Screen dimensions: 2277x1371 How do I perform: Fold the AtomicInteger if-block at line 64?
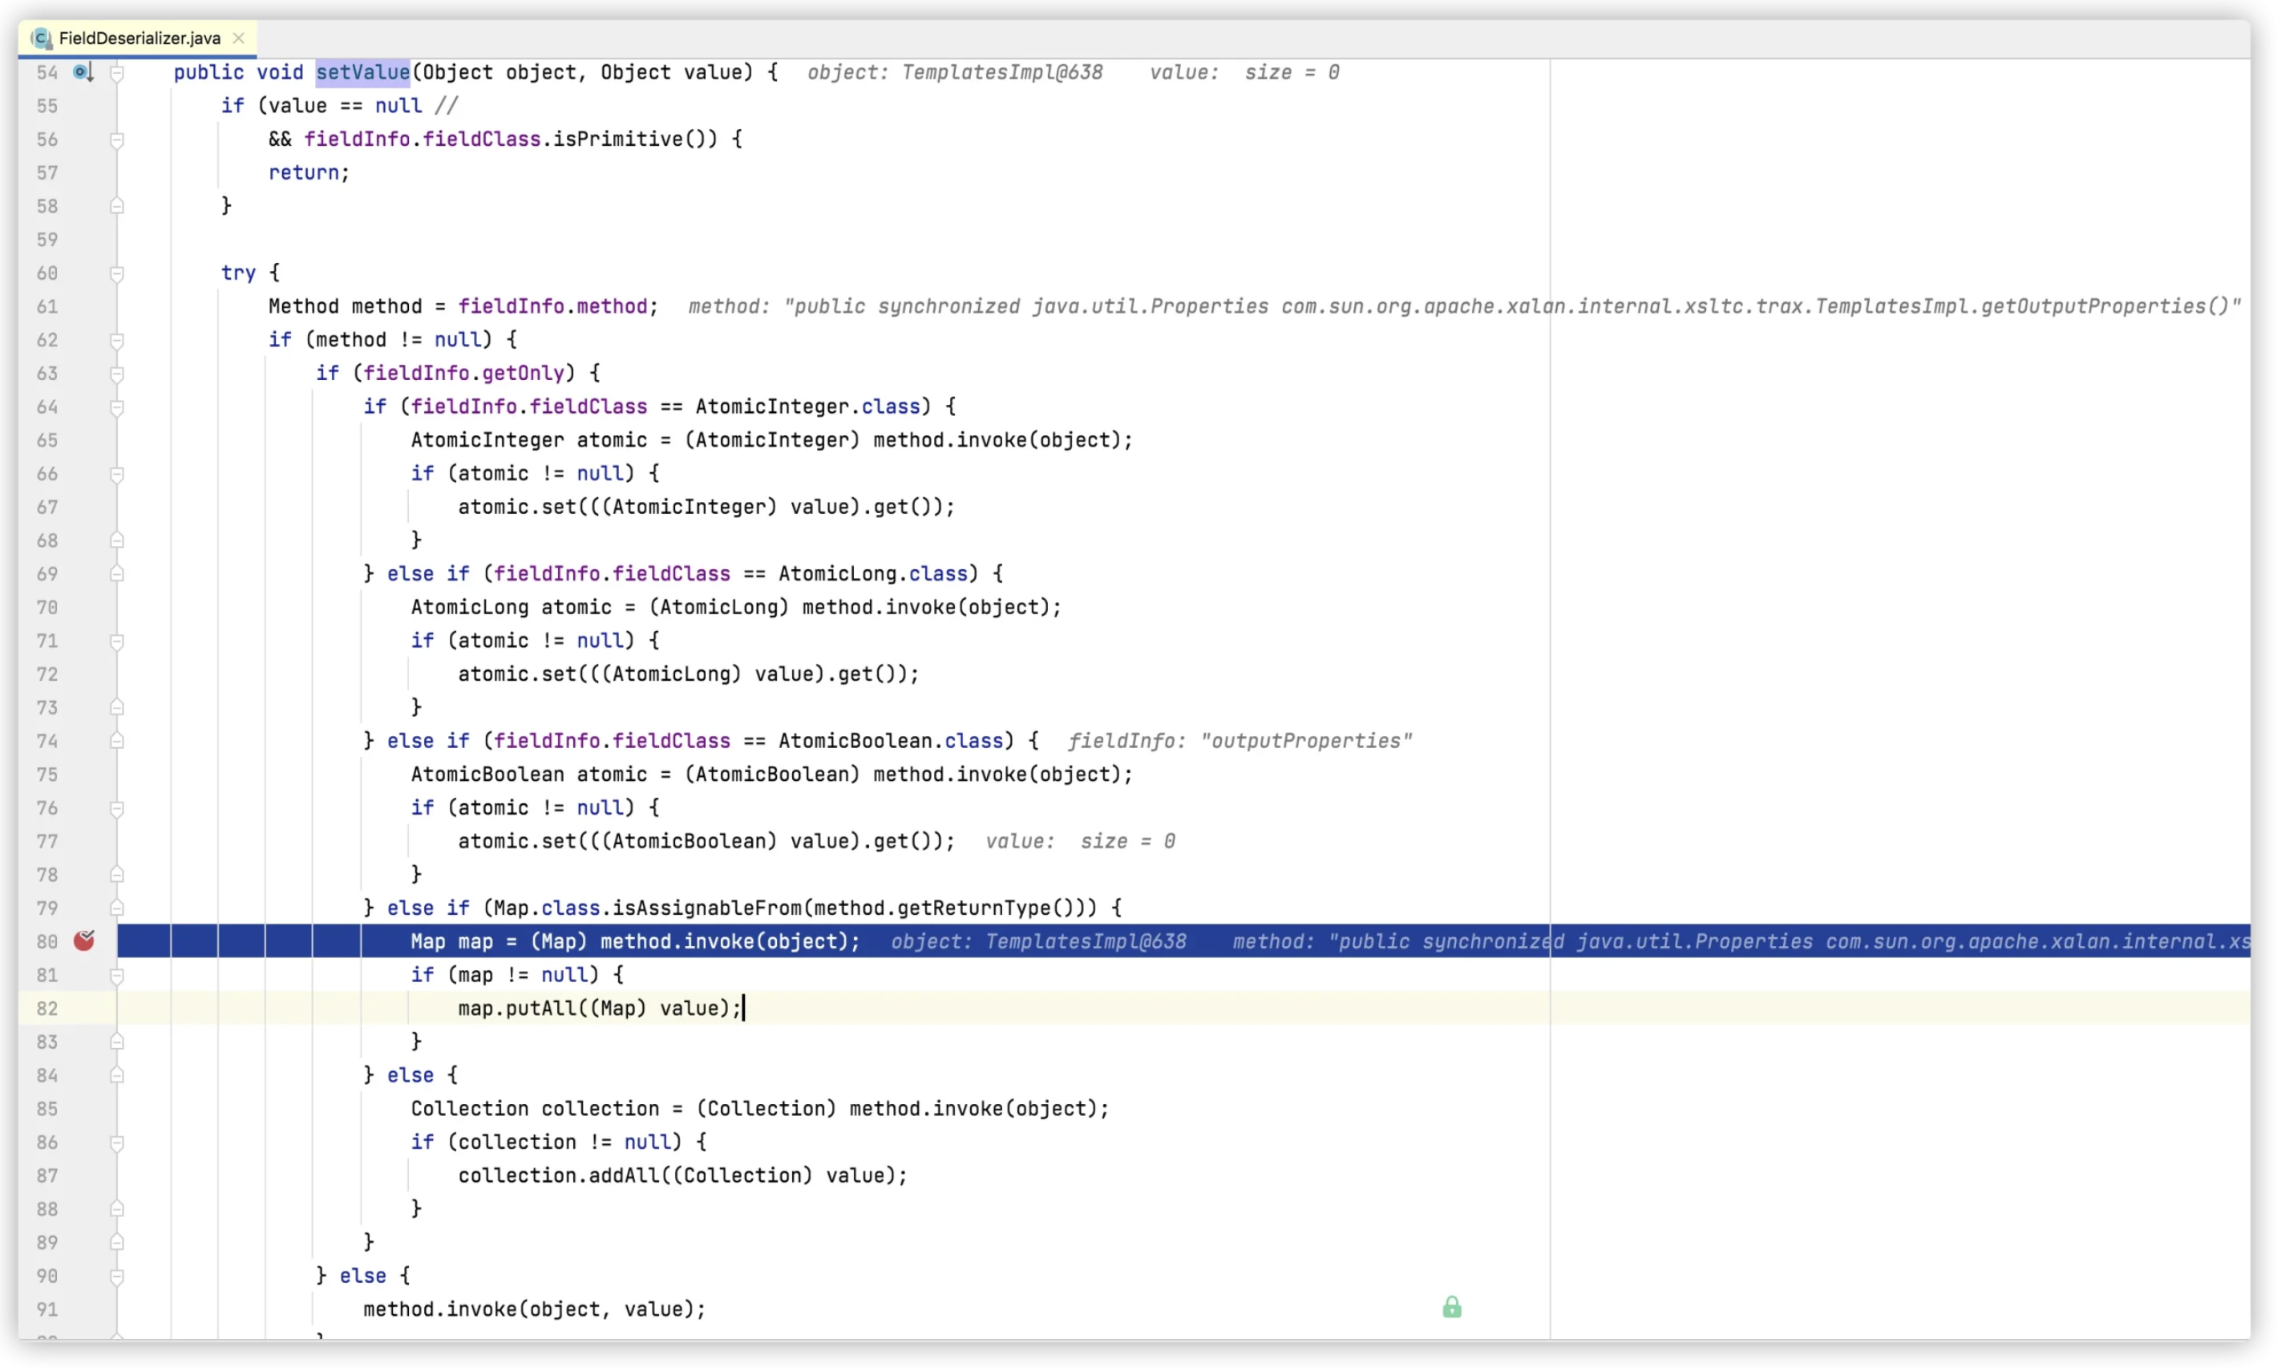click(117, 407)
